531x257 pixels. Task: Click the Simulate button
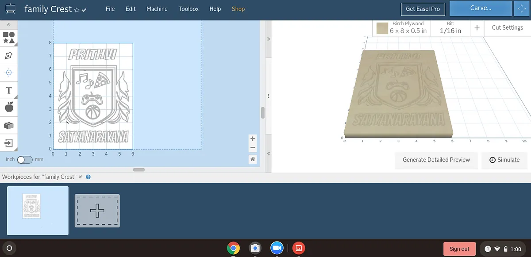tap(504, 160)
